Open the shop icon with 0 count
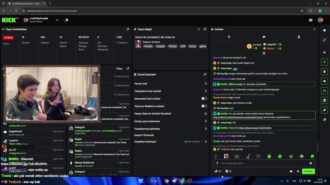This screenshot has width=330, height=185. tap(228, 171)
